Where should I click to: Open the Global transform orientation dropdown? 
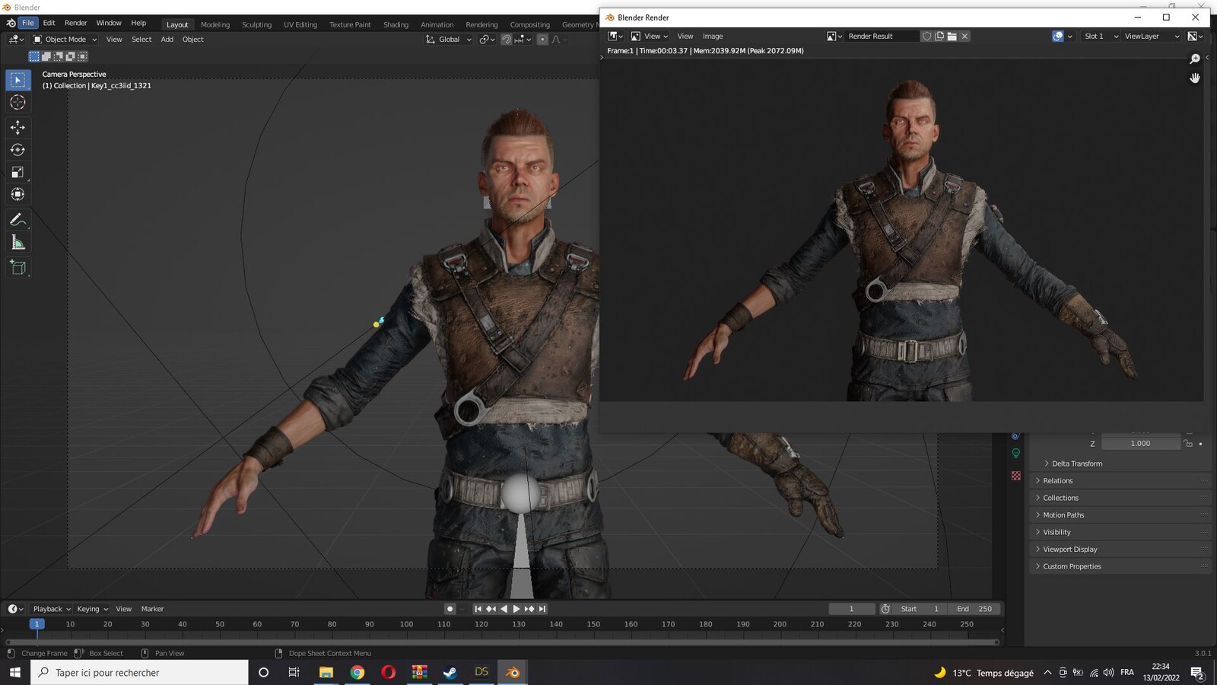[x=449, y=40]
